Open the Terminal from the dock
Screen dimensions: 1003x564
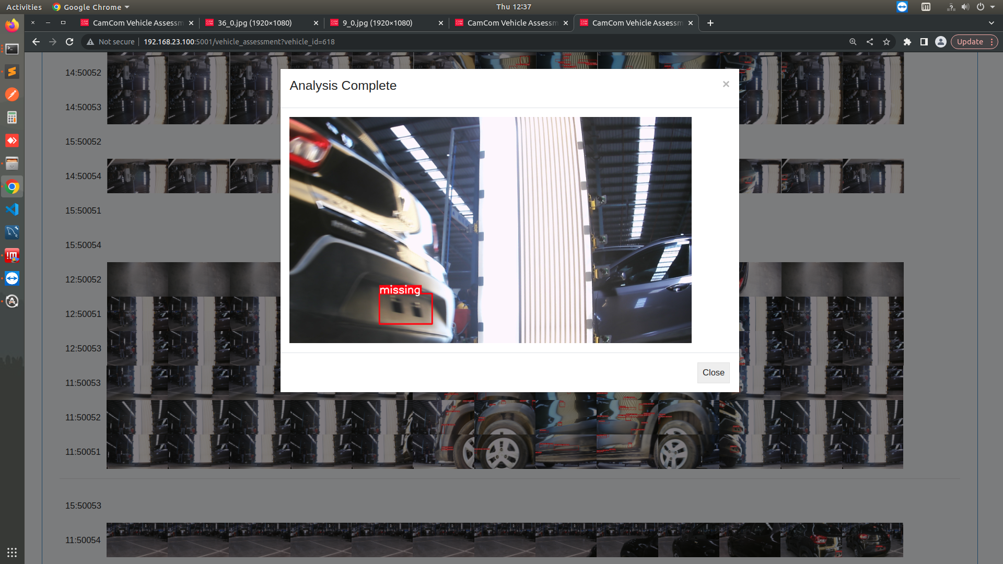point(11,49)
